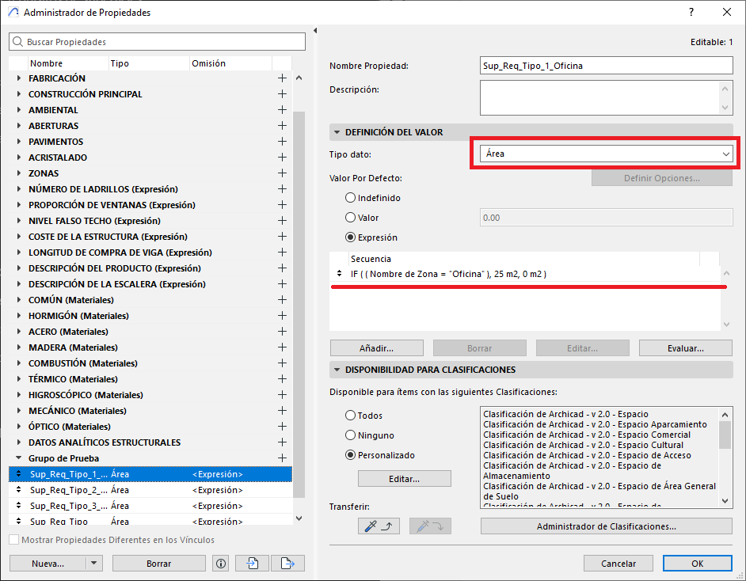Click the Buscar Propiedades search field
The width and height of the screenshot is (746, 581).
158,42
